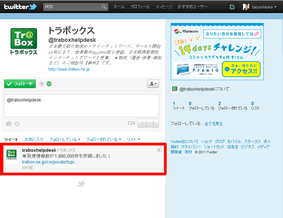Open the compose new tweet icon

tap(232, 7)
